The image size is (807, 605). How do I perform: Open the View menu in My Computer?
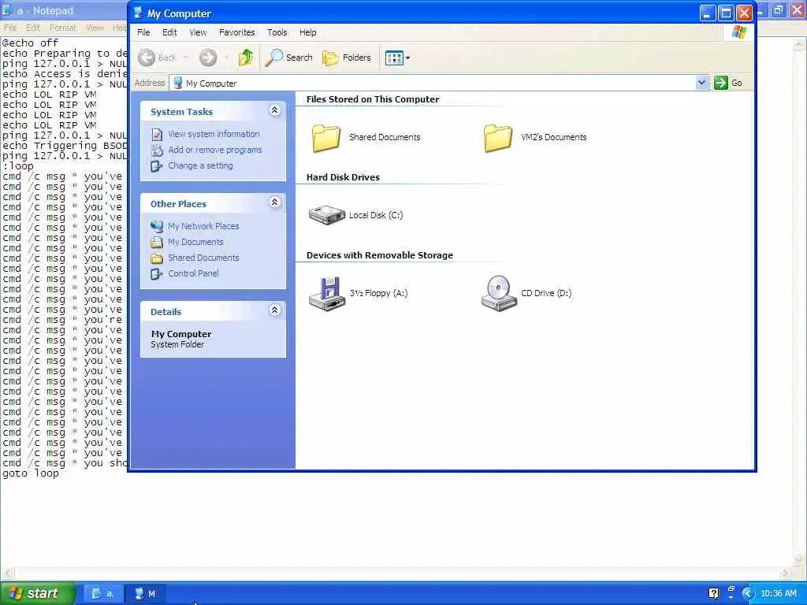(198, 32)
